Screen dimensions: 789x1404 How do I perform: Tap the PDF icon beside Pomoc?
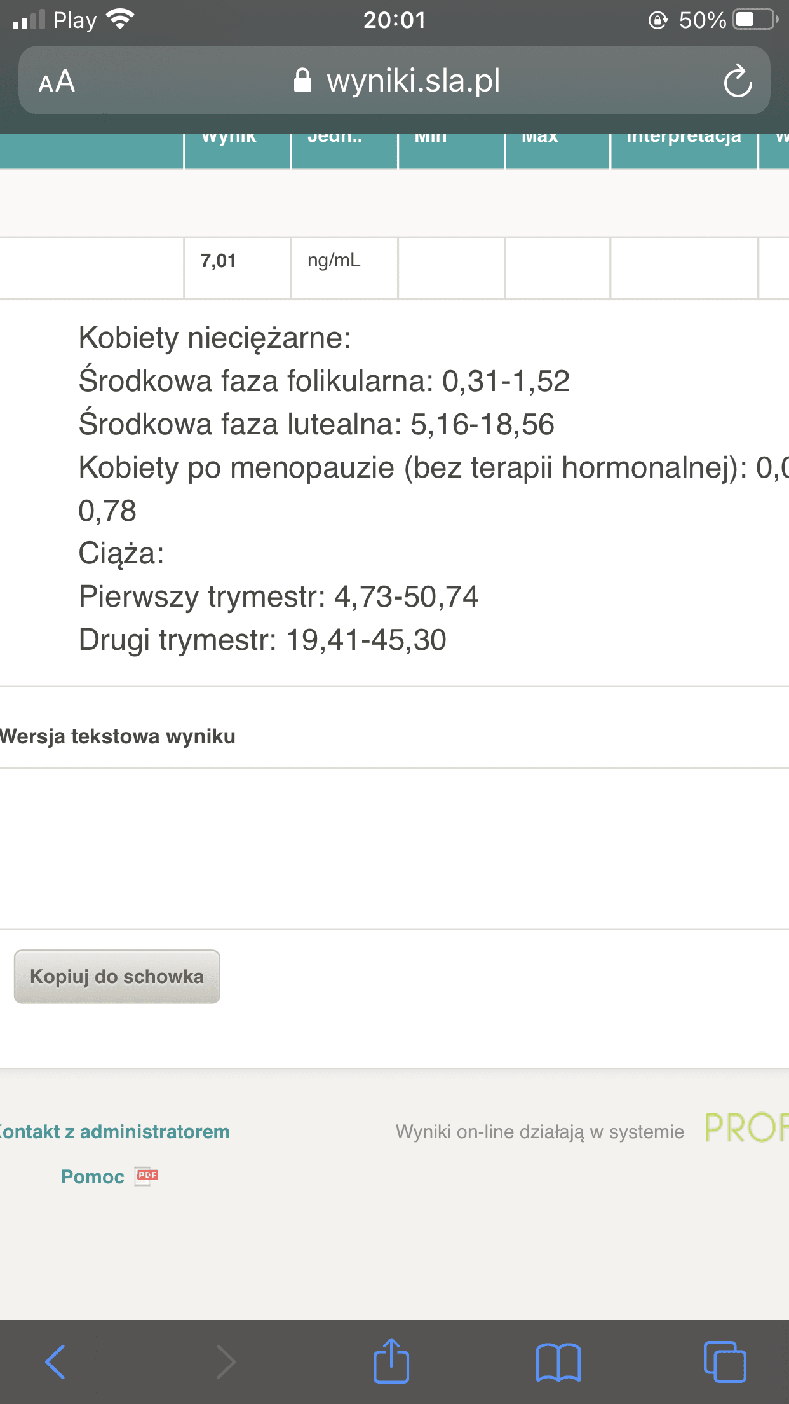coord(147,1176)
